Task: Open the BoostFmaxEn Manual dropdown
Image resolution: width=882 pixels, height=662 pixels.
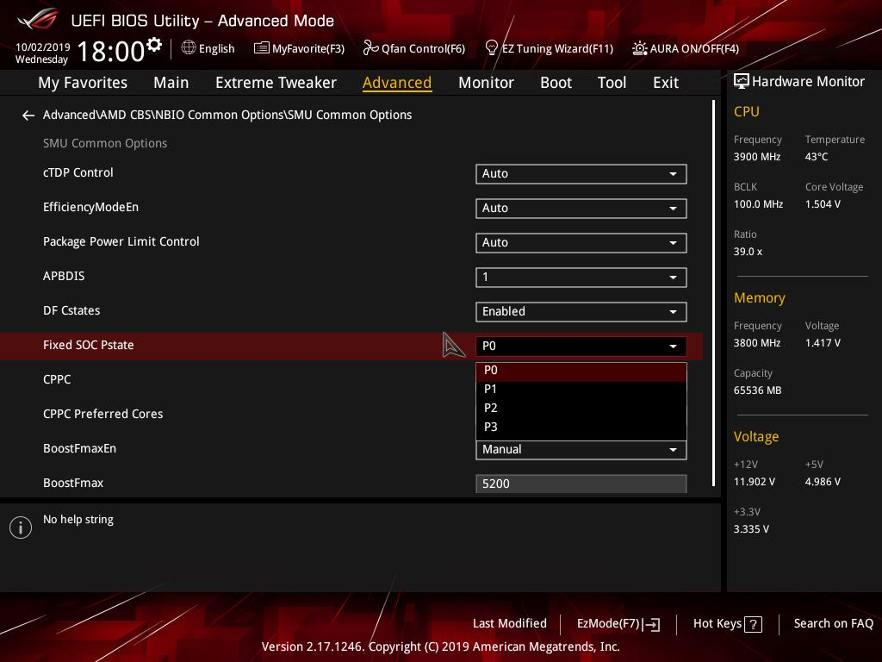Action: [581, 450]
